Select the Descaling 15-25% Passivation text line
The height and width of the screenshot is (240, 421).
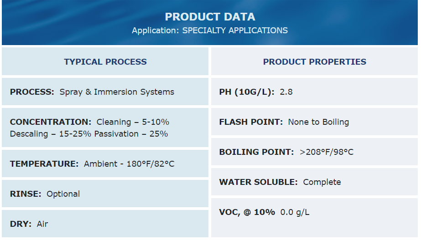[89, 134]
